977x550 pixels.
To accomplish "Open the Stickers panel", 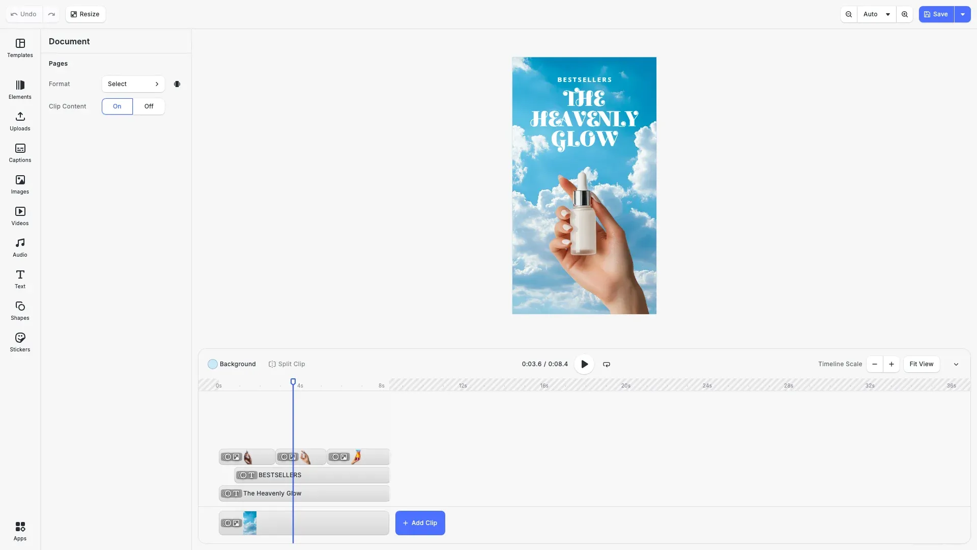I will pyautogui.click(x=20, y=342).
